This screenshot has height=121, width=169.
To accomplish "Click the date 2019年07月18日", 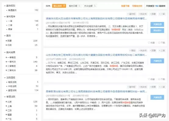I will click(81, 96).
